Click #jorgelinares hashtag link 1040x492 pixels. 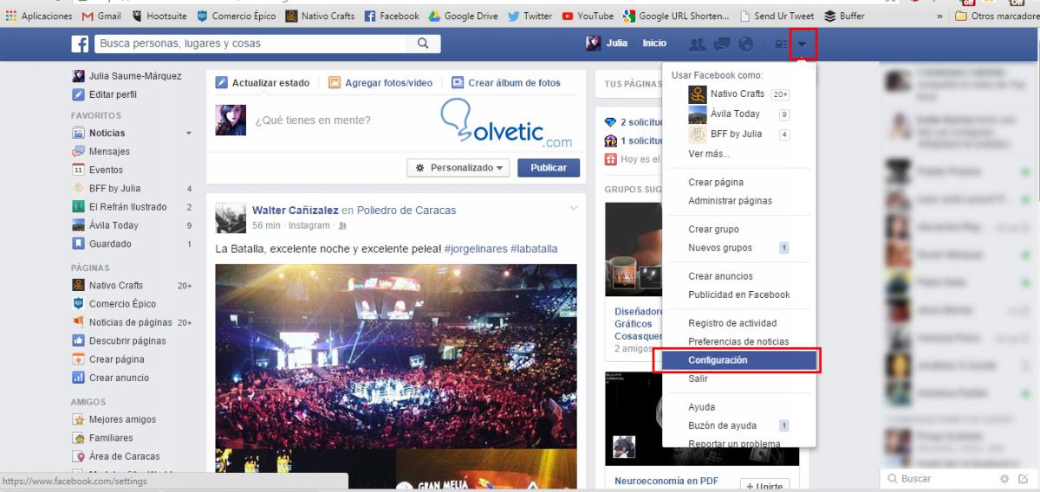pos(476,249)
